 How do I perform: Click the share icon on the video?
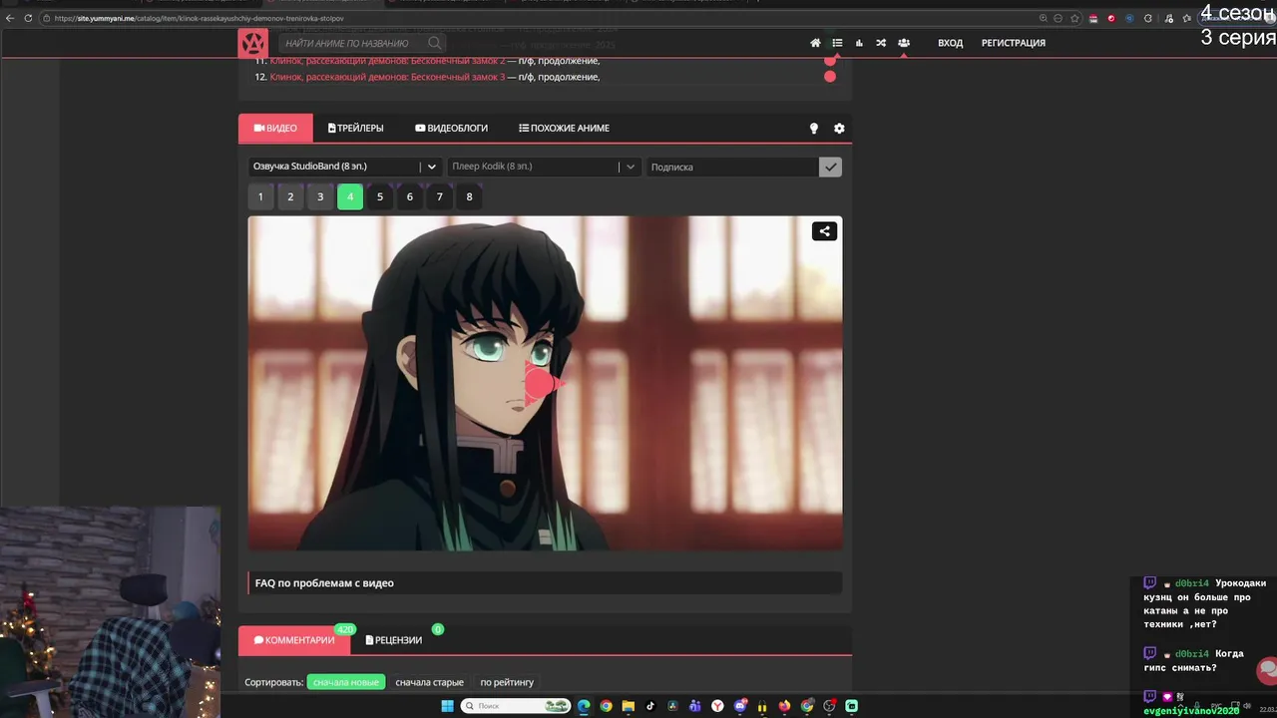[824, 231]
